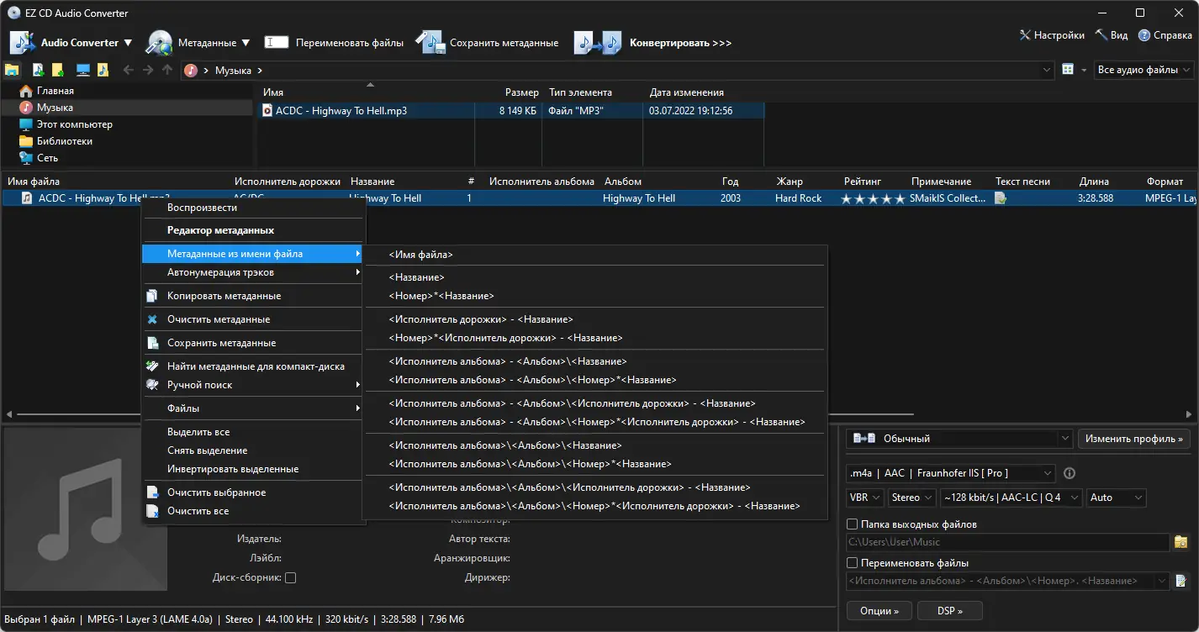The height and width of the screenshot is (632, 1199).
Task: Click the five-star rating of the track
Action: point(874,198)
